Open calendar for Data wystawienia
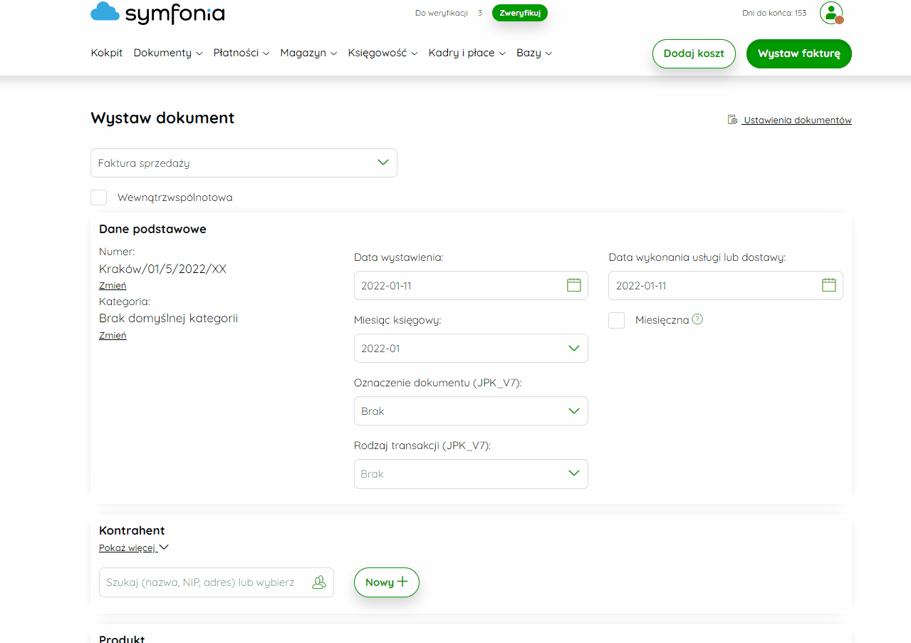 (x=574, y=285)
